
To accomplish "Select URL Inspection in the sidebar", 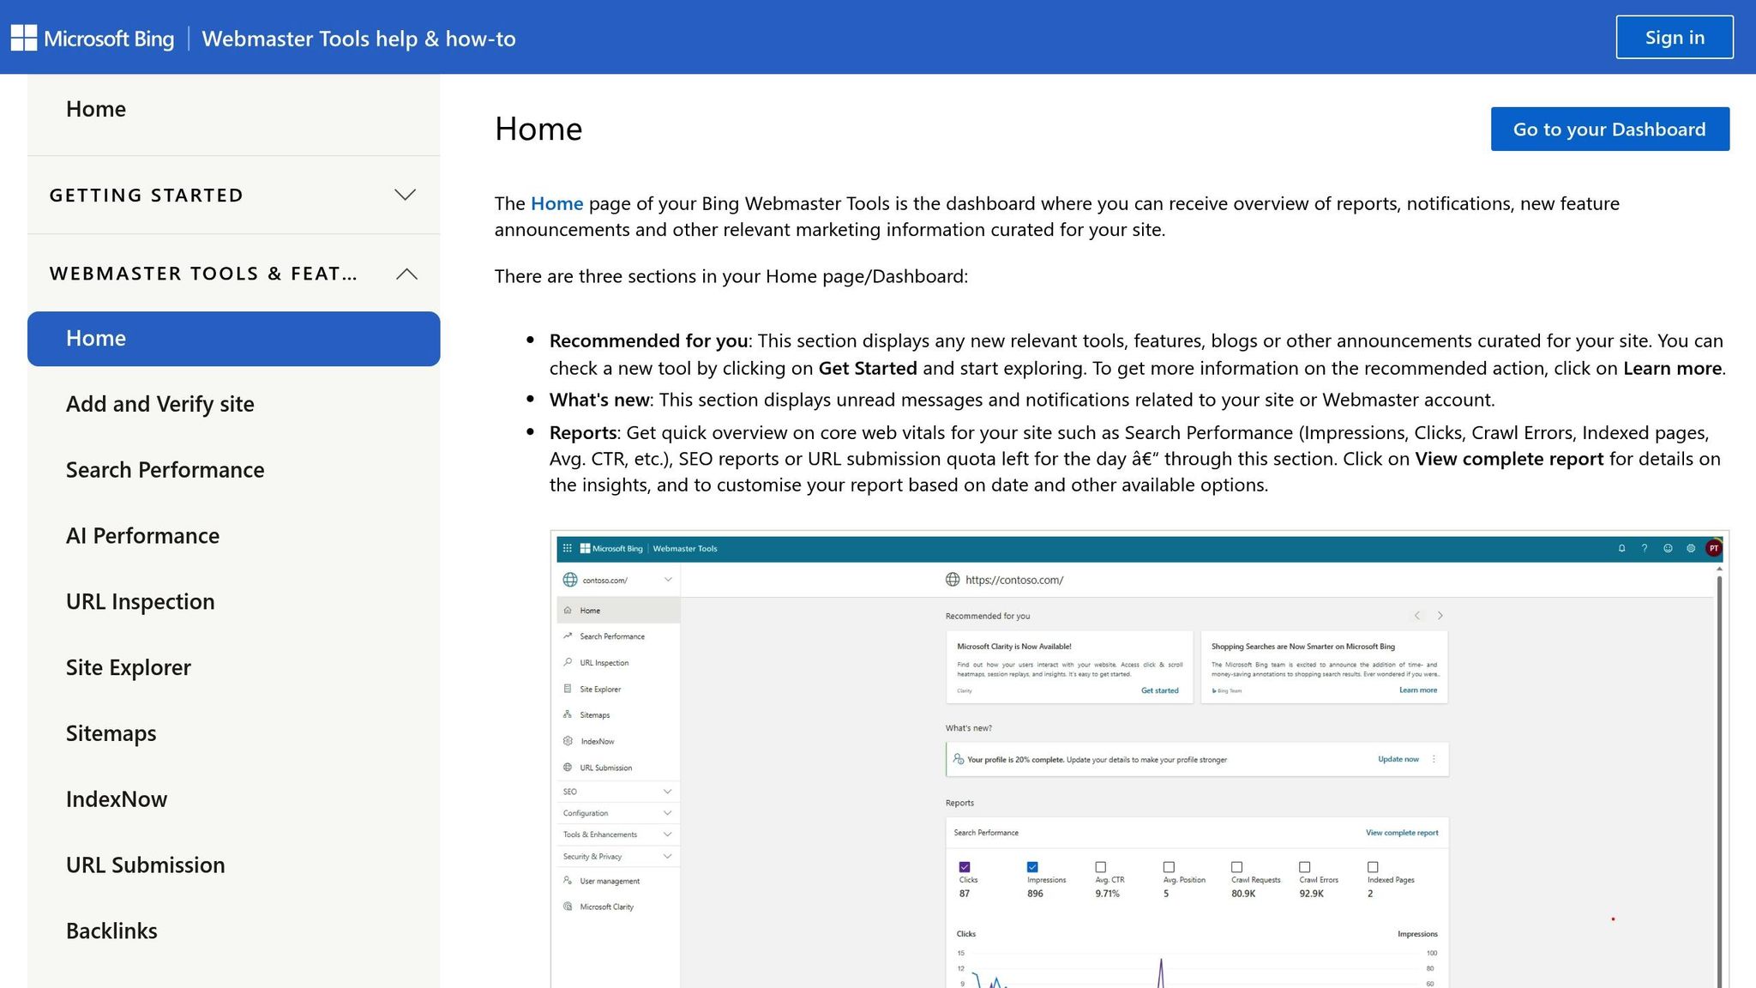I will [140, 602].
